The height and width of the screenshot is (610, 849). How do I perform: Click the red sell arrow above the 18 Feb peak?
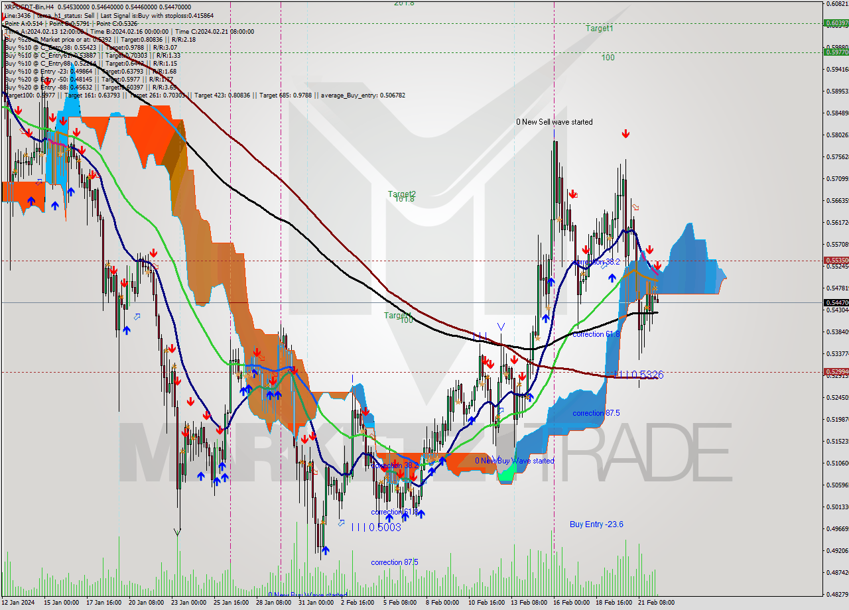point(625,135)
